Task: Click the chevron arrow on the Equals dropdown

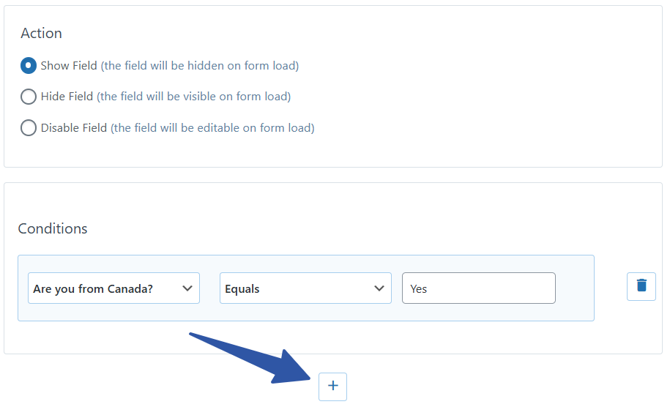Action: click(379, 288)
